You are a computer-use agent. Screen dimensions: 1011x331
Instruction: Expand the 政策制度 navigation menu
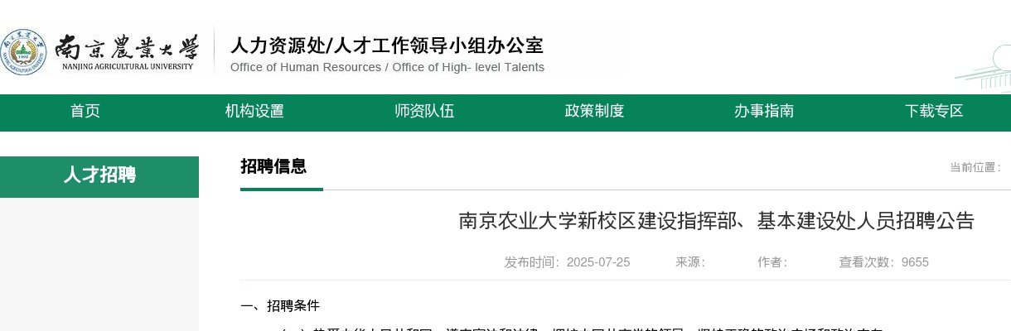coord(594,112)
